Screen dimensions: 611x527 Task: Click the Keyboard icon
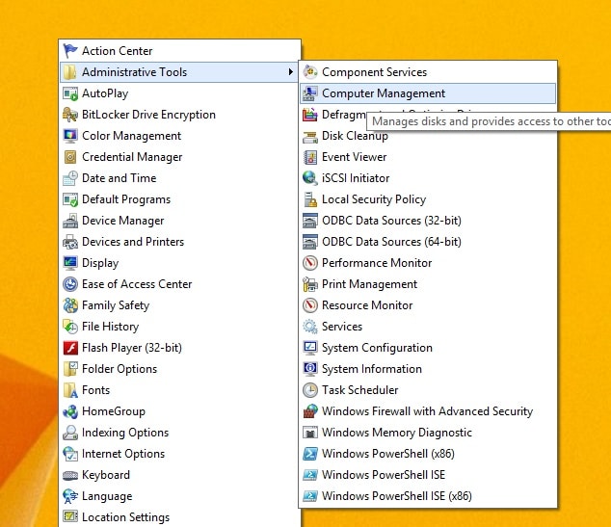[70, 475]
